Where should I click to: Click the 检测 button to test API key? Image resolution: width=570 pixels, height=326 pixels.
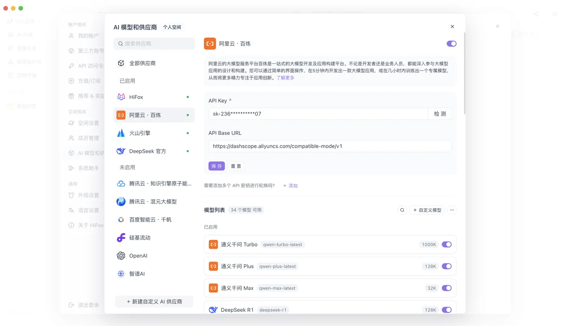[440, 114]
